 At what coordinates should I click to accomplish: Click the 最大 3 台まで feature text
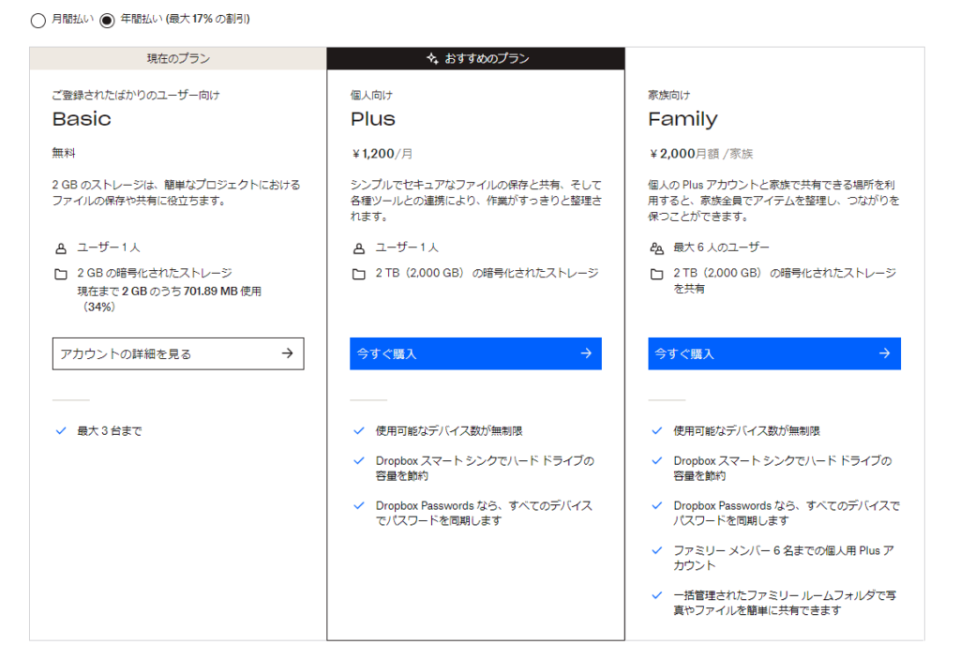[x=110, y=431]
